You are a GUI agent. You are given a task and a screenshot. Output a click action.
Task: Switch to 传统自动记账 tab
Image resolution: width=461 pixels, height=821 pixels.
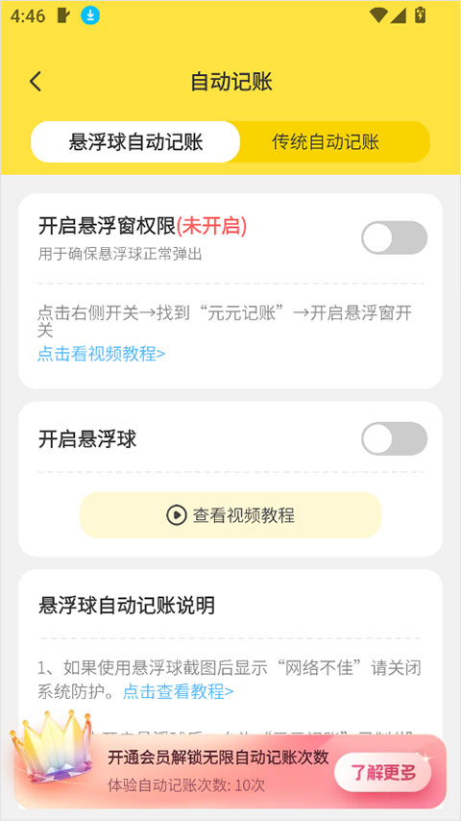coord(326,142)
